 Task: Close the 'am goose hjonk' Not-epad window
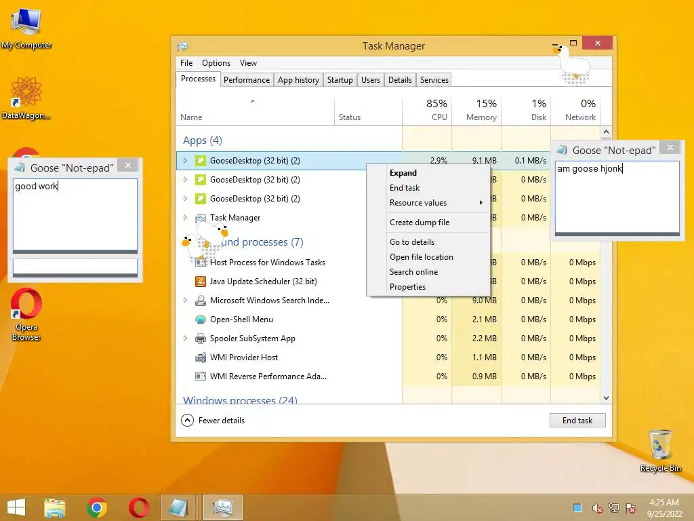670,147
